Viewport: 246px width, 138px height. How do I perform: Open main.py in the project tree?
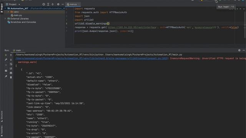coord(18,15)
